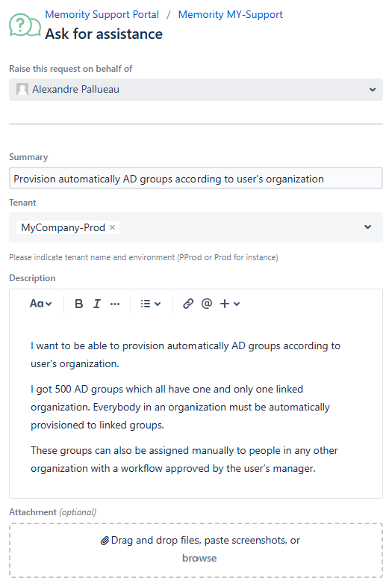The width and height of the screenshot is (392, 587).
Task: Open the text styles Aa dropdown
Action: (x=40, y=304)
